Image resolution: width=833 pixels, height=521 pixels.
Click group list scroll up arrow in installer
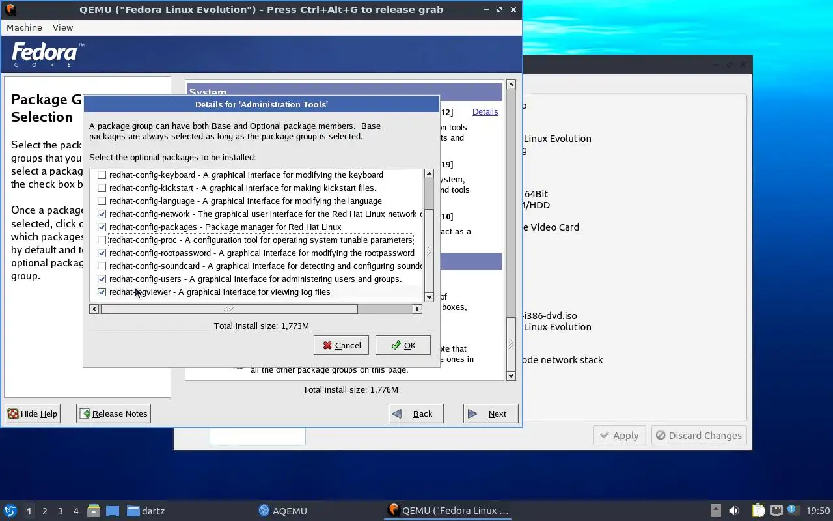click(x=511, y=84)
